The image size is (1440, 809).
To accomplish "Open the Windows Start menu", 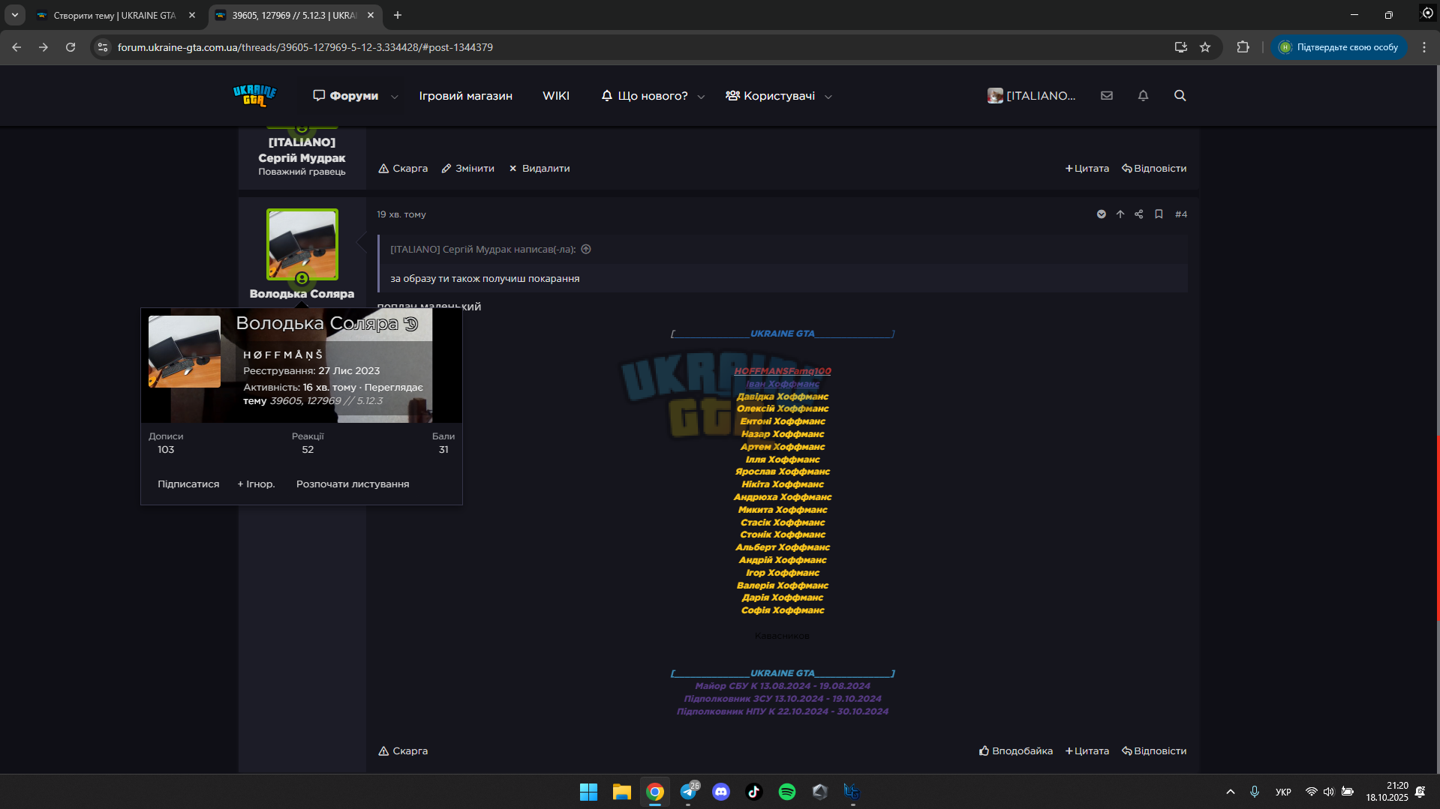I will click(589, 792).
